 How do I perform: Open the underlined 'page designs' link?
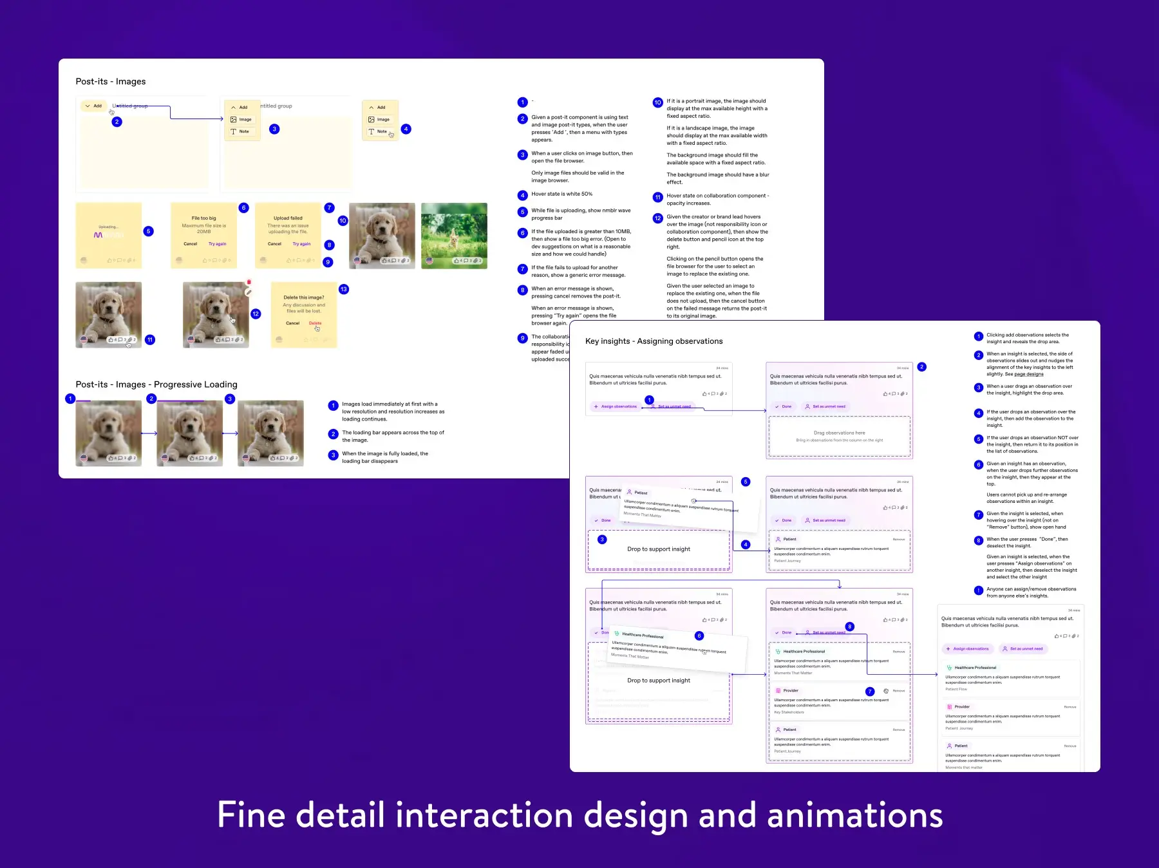click(x=1029, y=374)
